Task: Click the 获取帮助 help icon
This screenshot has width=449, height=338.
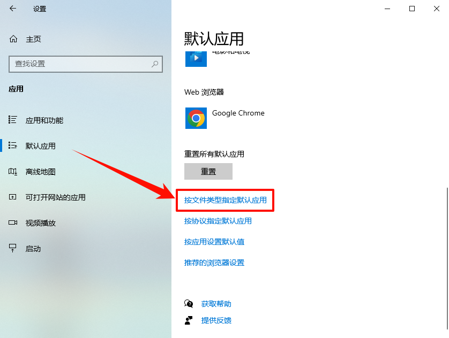Action: point(189,304)
